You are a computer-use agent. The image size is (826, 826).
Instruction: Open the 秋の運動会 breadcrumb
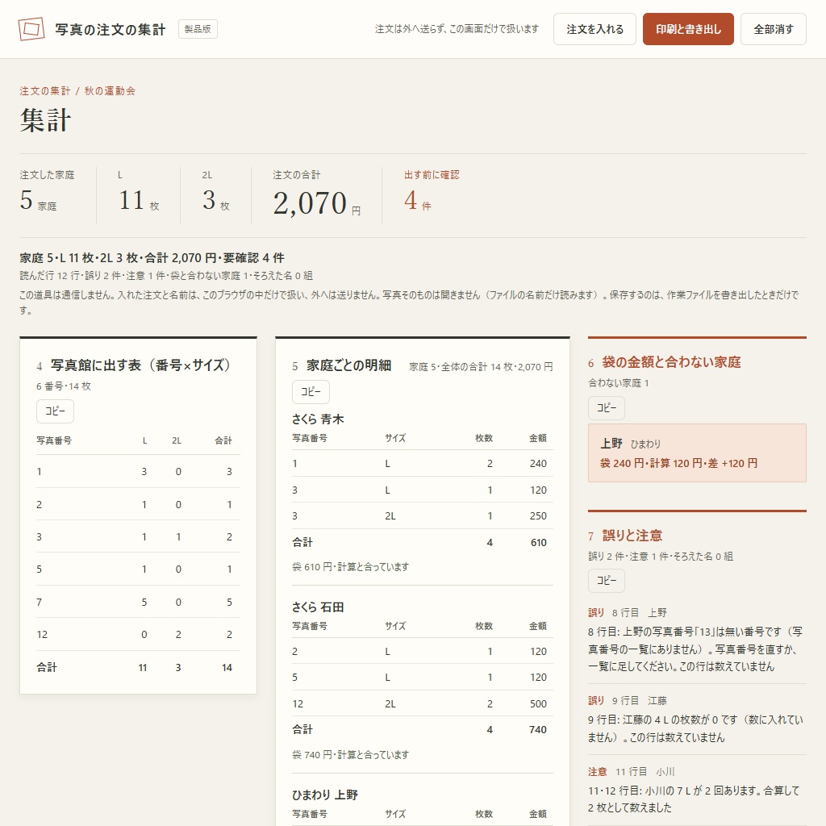110,90
